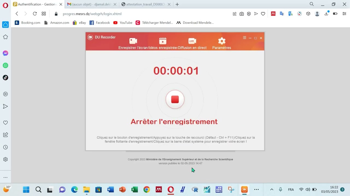The width and height of the screenshot is (350, 196).
Task: Search in tabs with the magnifier
Action: pyautogui.click(x=312, y=4)
